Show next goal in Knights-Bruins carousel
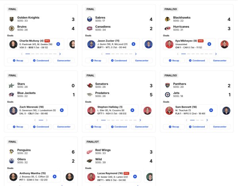 coord(60,53)
